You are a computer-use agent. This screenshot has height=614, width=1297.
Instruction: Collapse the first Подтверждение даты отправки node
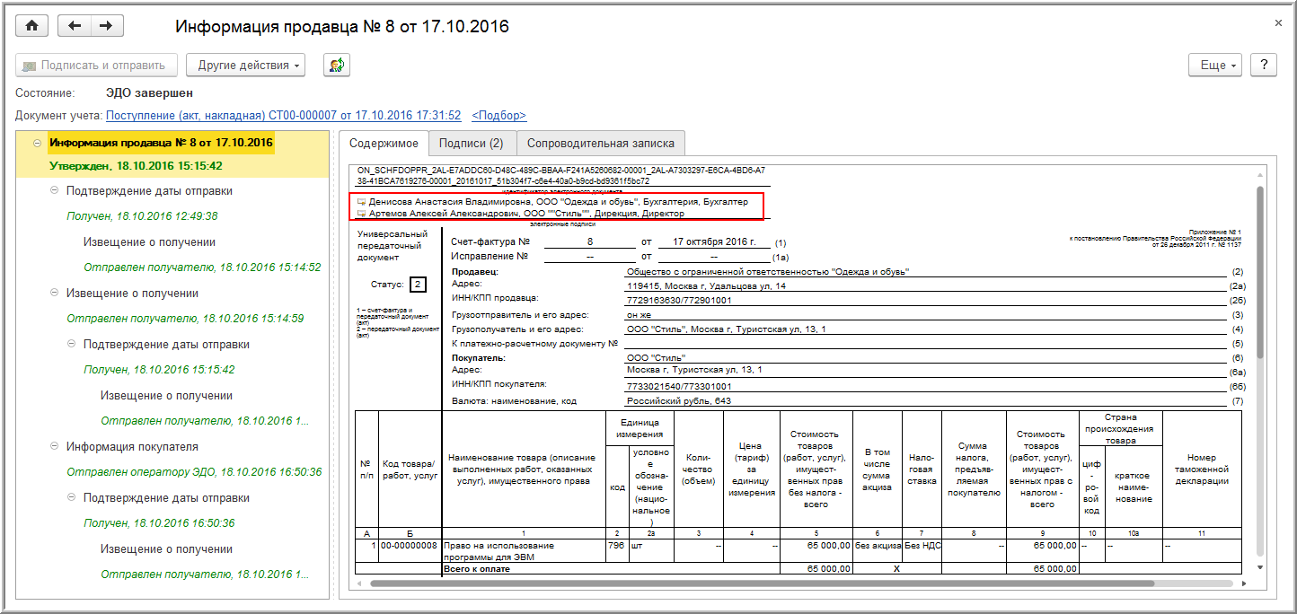[54, 190]
